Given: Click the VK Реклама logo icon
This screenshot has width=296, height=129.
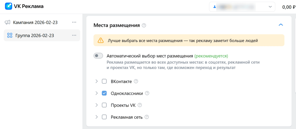Looking at the screenshot, I should 9,6.
